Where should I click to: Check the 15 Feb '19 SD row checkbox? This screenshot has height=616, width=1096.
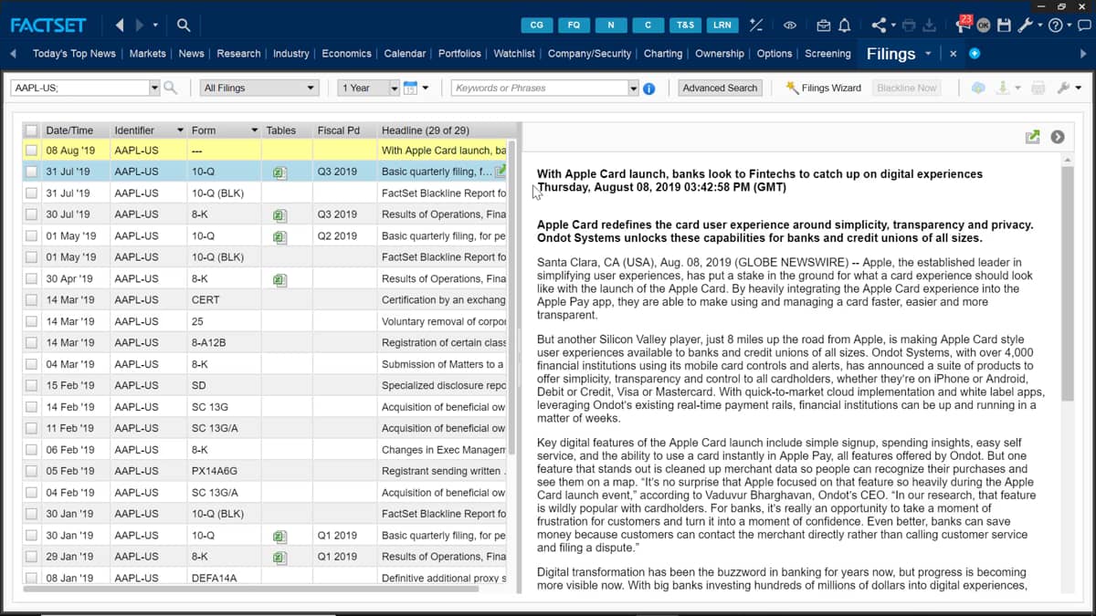[32, 385]
